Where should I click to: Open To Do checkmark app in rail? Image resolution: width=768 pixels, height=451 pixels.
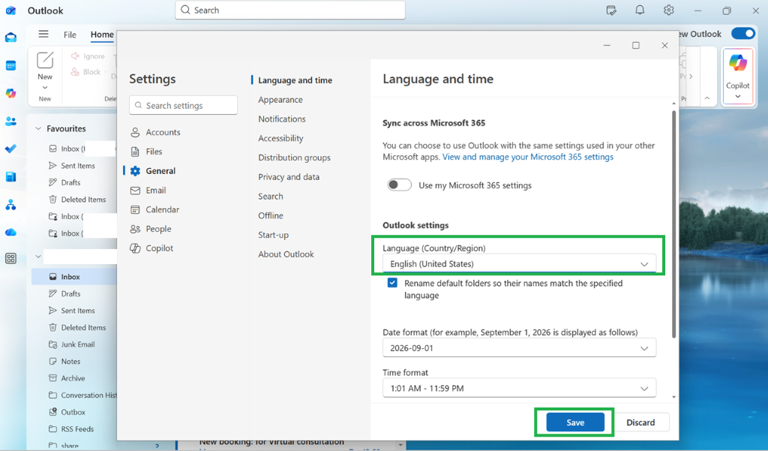tap(10, 149)
